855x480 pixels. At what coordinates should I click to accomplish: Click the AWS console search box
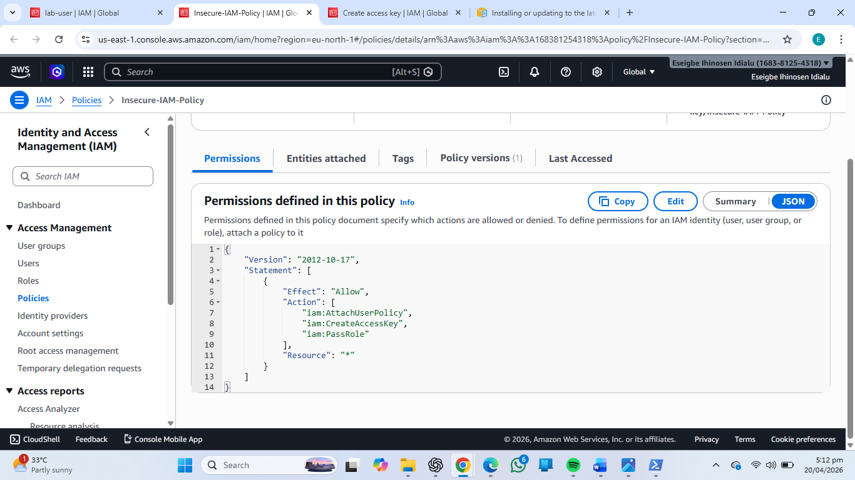[x=273, y=72]
